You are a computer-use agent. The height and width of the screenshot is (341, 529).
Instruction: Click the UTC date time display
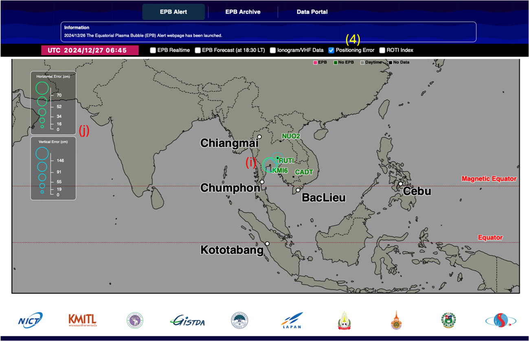[90, 50]
